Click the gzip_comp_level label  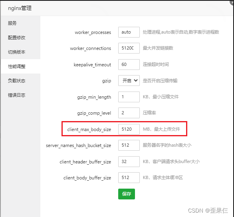click(94, 113)
